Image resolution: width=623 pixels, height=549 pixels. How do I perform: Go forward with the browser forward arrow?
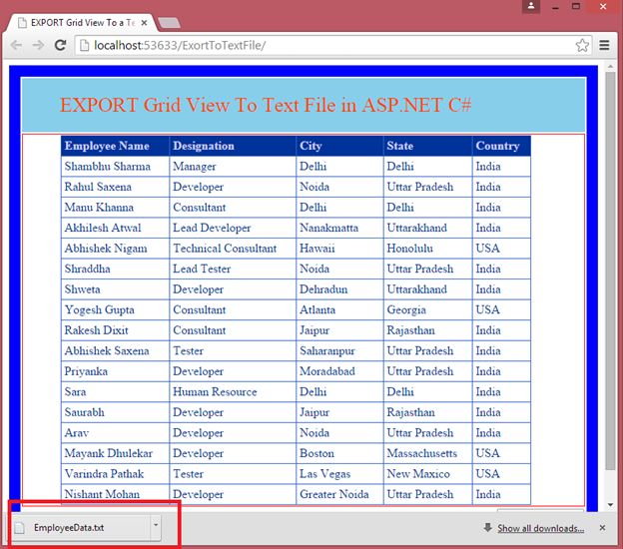click(x=38, y=45)
